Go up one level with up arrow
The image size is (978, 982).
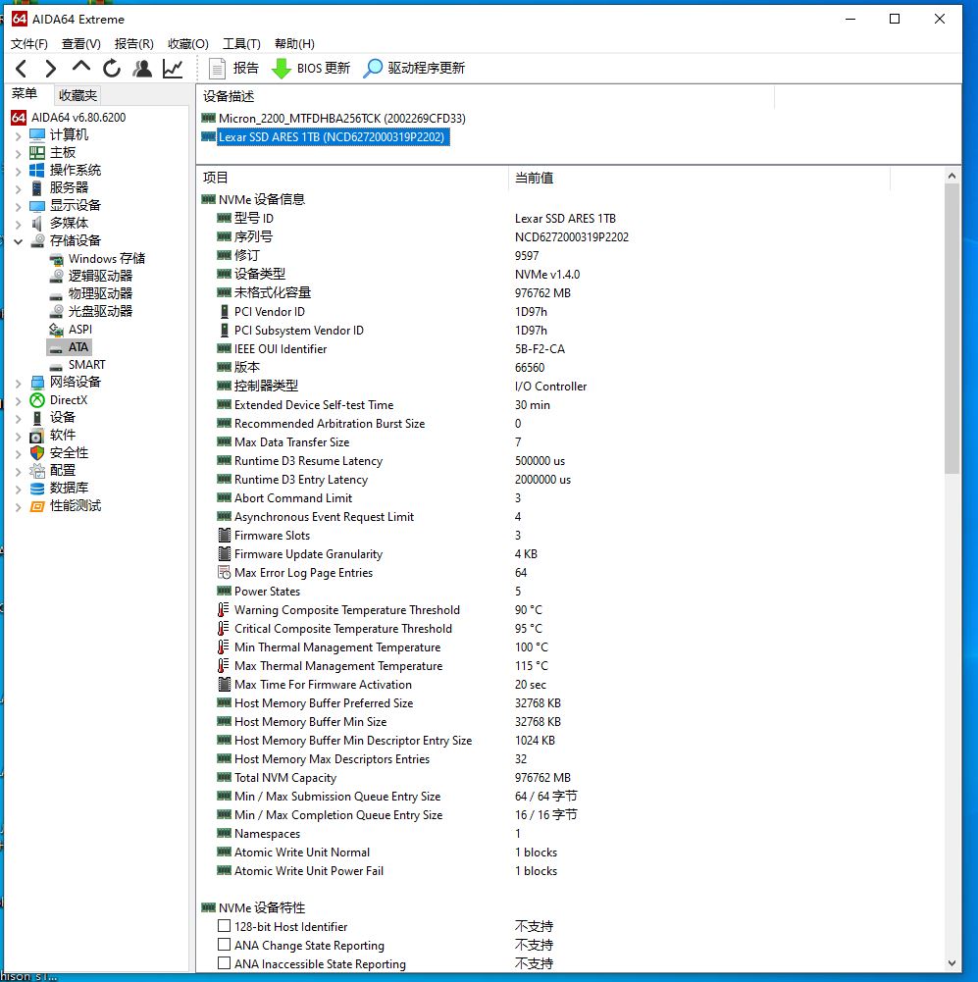pos(81,67)
